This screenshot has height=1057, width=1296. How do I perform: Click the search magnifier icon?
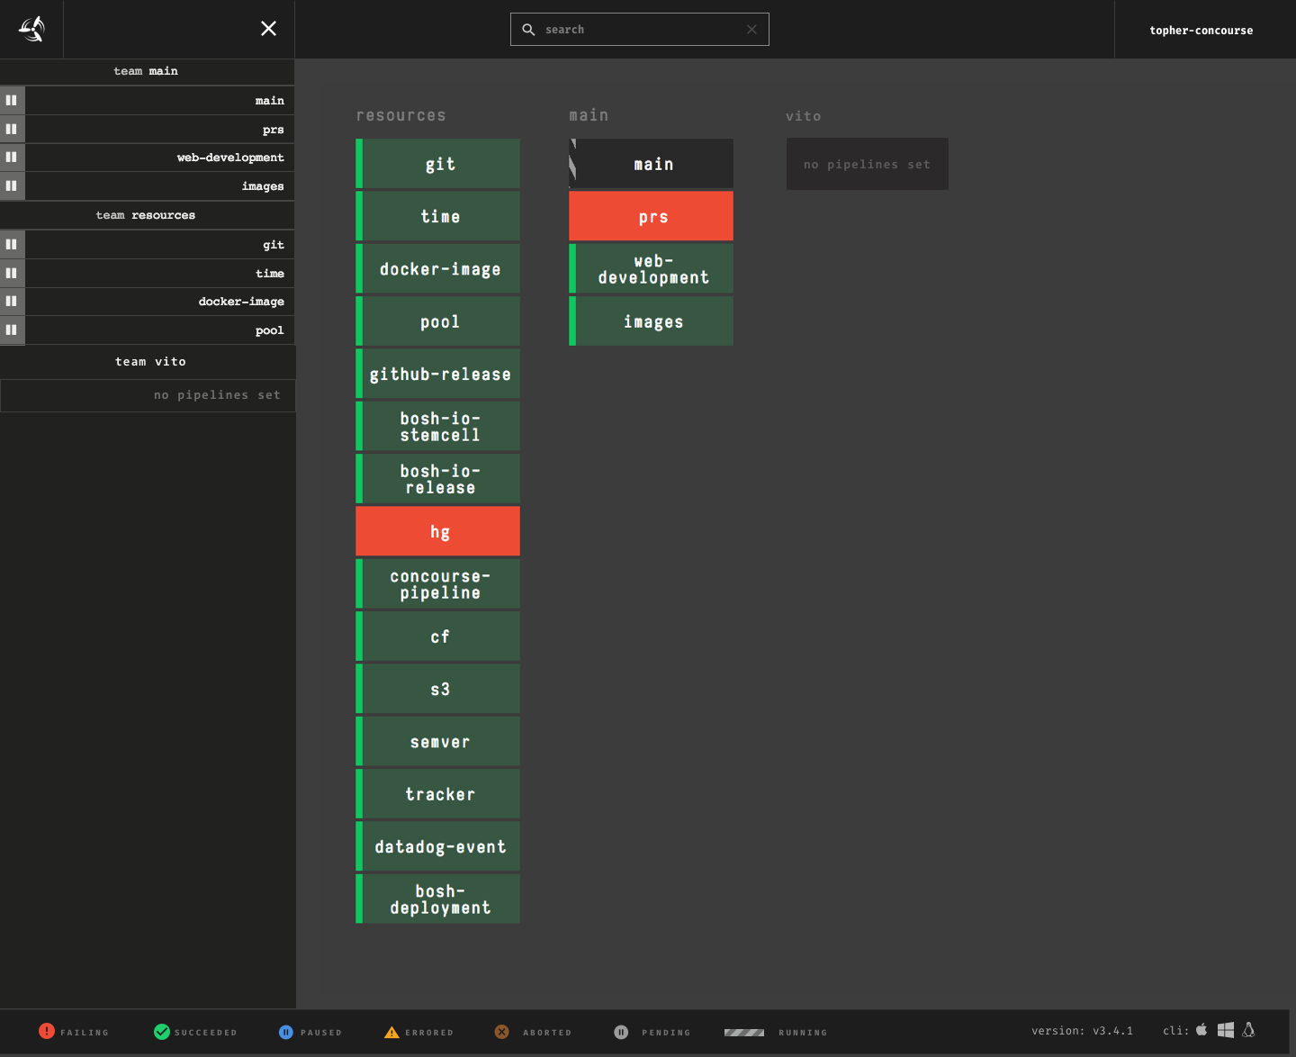tap(528, 29)
